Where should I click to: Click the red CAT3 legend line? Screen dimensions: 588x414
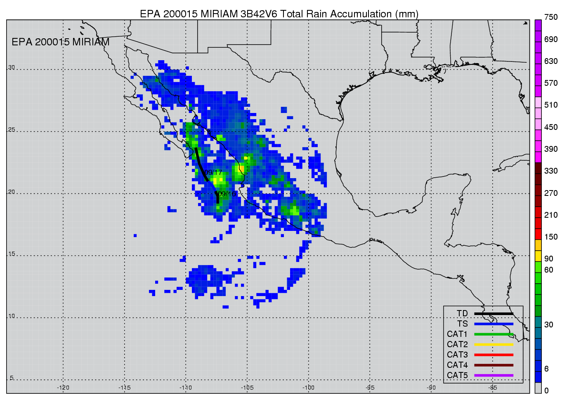[494, 355]
